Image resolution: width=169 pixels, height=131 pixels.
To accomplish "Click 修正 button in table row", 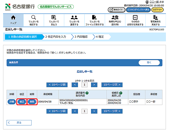I will coord(21,101).
